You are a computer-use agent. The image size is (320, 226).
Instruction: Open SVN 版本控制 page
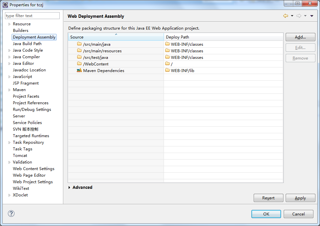point(25,129)
